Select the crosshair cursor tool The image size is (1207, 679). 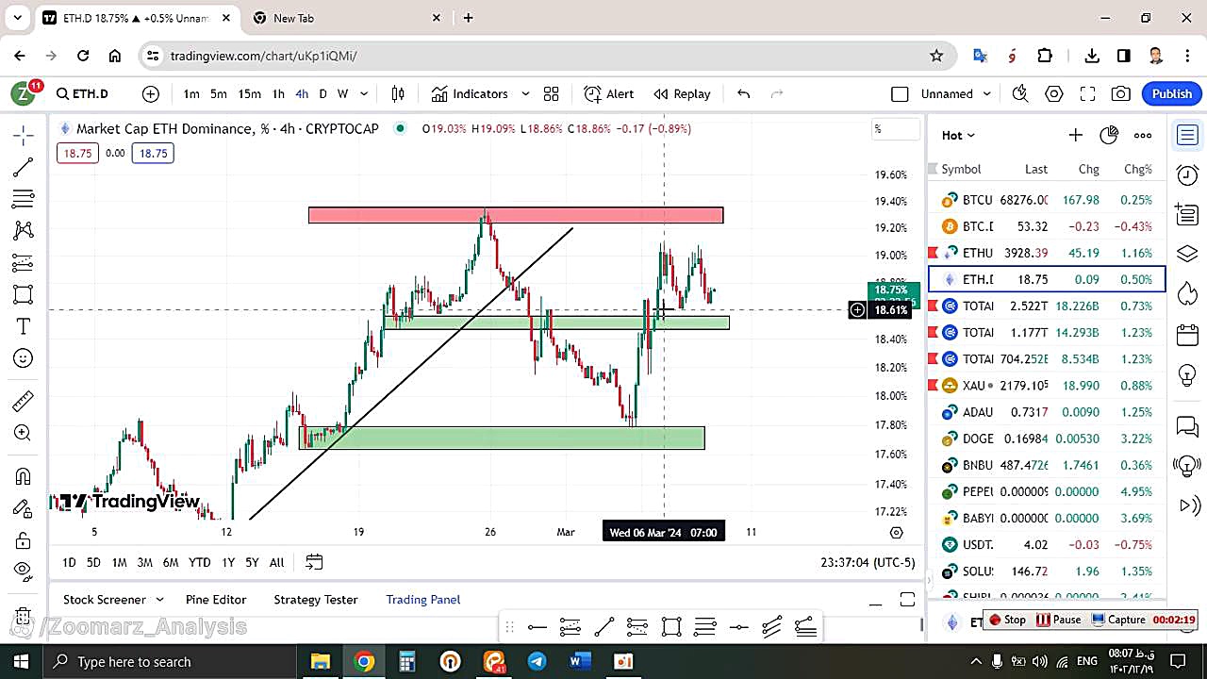[24, 135]
